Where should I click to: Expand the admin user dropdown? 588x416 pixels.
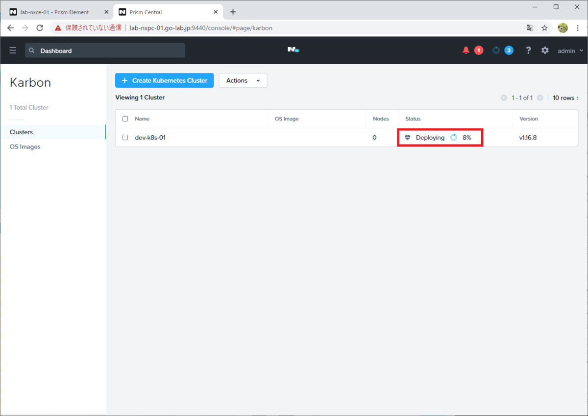[570, 50]
